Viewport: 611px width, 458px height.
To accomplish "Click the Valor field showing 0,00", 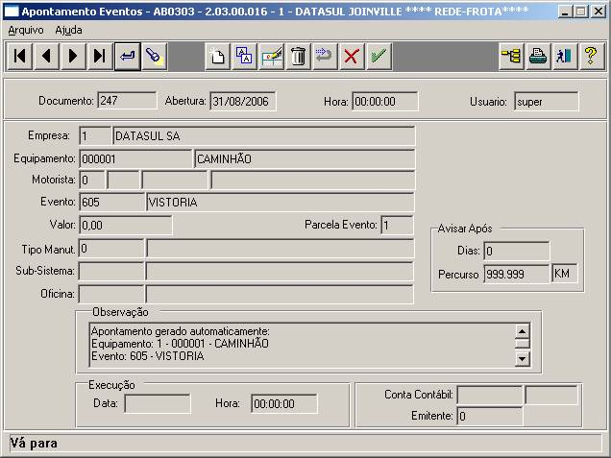I will tap(126, 225).
